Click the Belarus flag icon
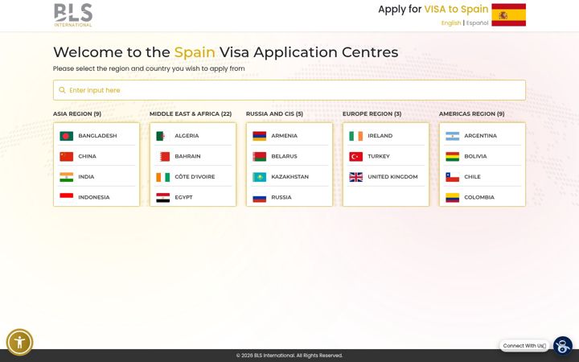The image size is (579, 362). coord(259,157)
